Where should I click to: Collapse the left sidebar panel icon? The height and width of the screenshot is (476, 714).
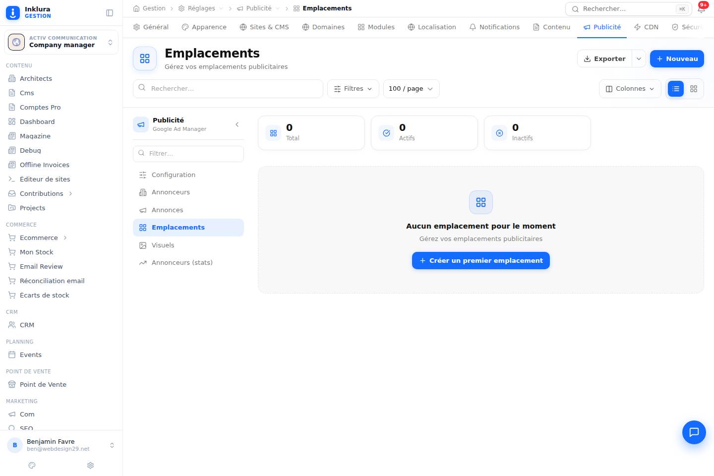[110, 13]
